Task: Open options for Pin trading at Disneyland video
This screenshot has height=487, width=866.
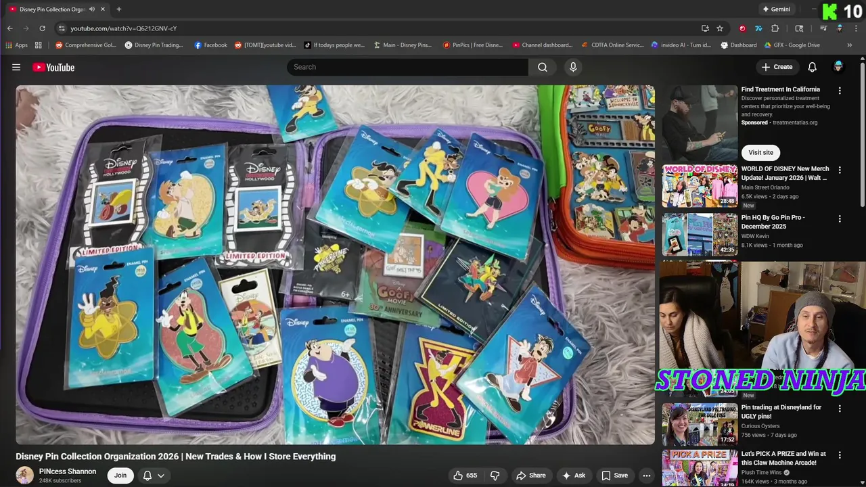Action: click(840, 409)
